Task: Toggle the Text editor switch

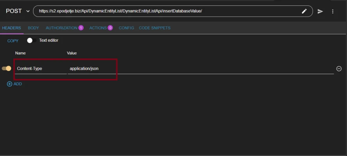Action: 32,41
